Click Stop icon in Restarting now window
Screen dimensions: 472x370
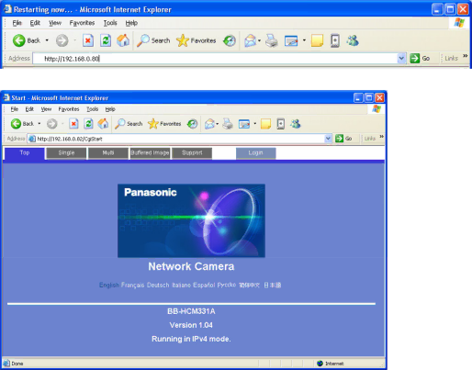[88, 40]
